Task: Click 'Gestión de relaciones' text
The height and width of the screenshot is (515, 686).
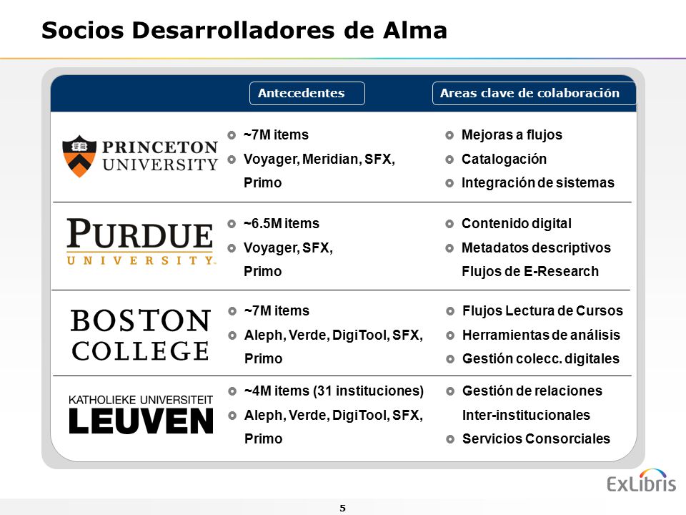Action: 532,391
